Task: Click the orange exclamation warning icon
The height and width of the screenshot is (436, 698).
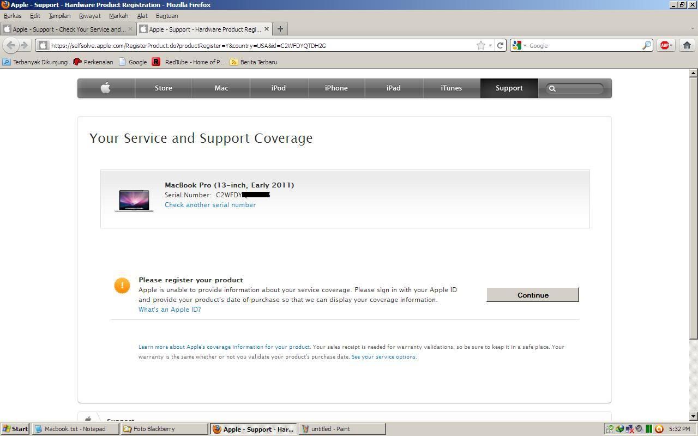Action: (x=122, y=285)
